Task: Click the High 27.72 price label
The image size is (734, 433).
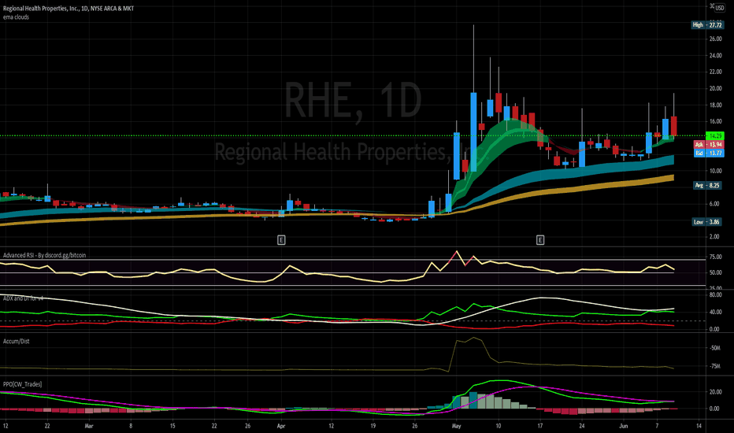Action: tap(707, 25)
